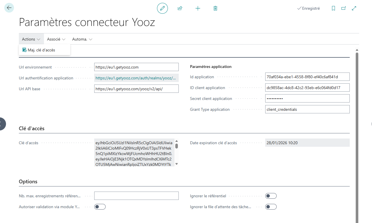Screen dimensions: 372x223
Task: Click the Url authentification application link
Action: click(136, 78)
